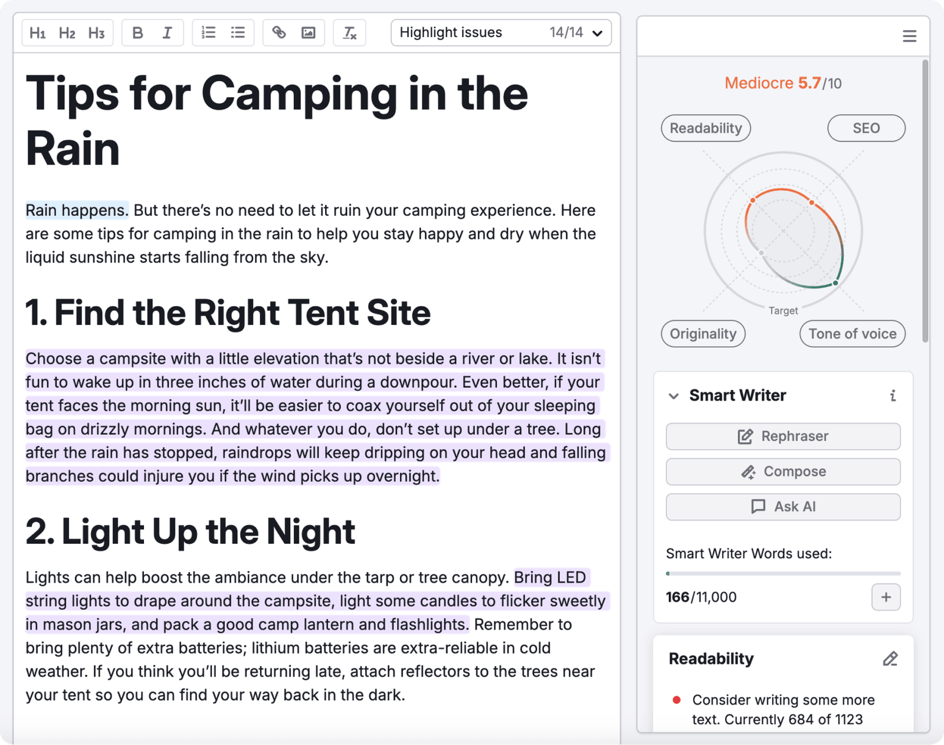Toggle numbered list formatting
The image size is (944, 745).
pos(208,32)
